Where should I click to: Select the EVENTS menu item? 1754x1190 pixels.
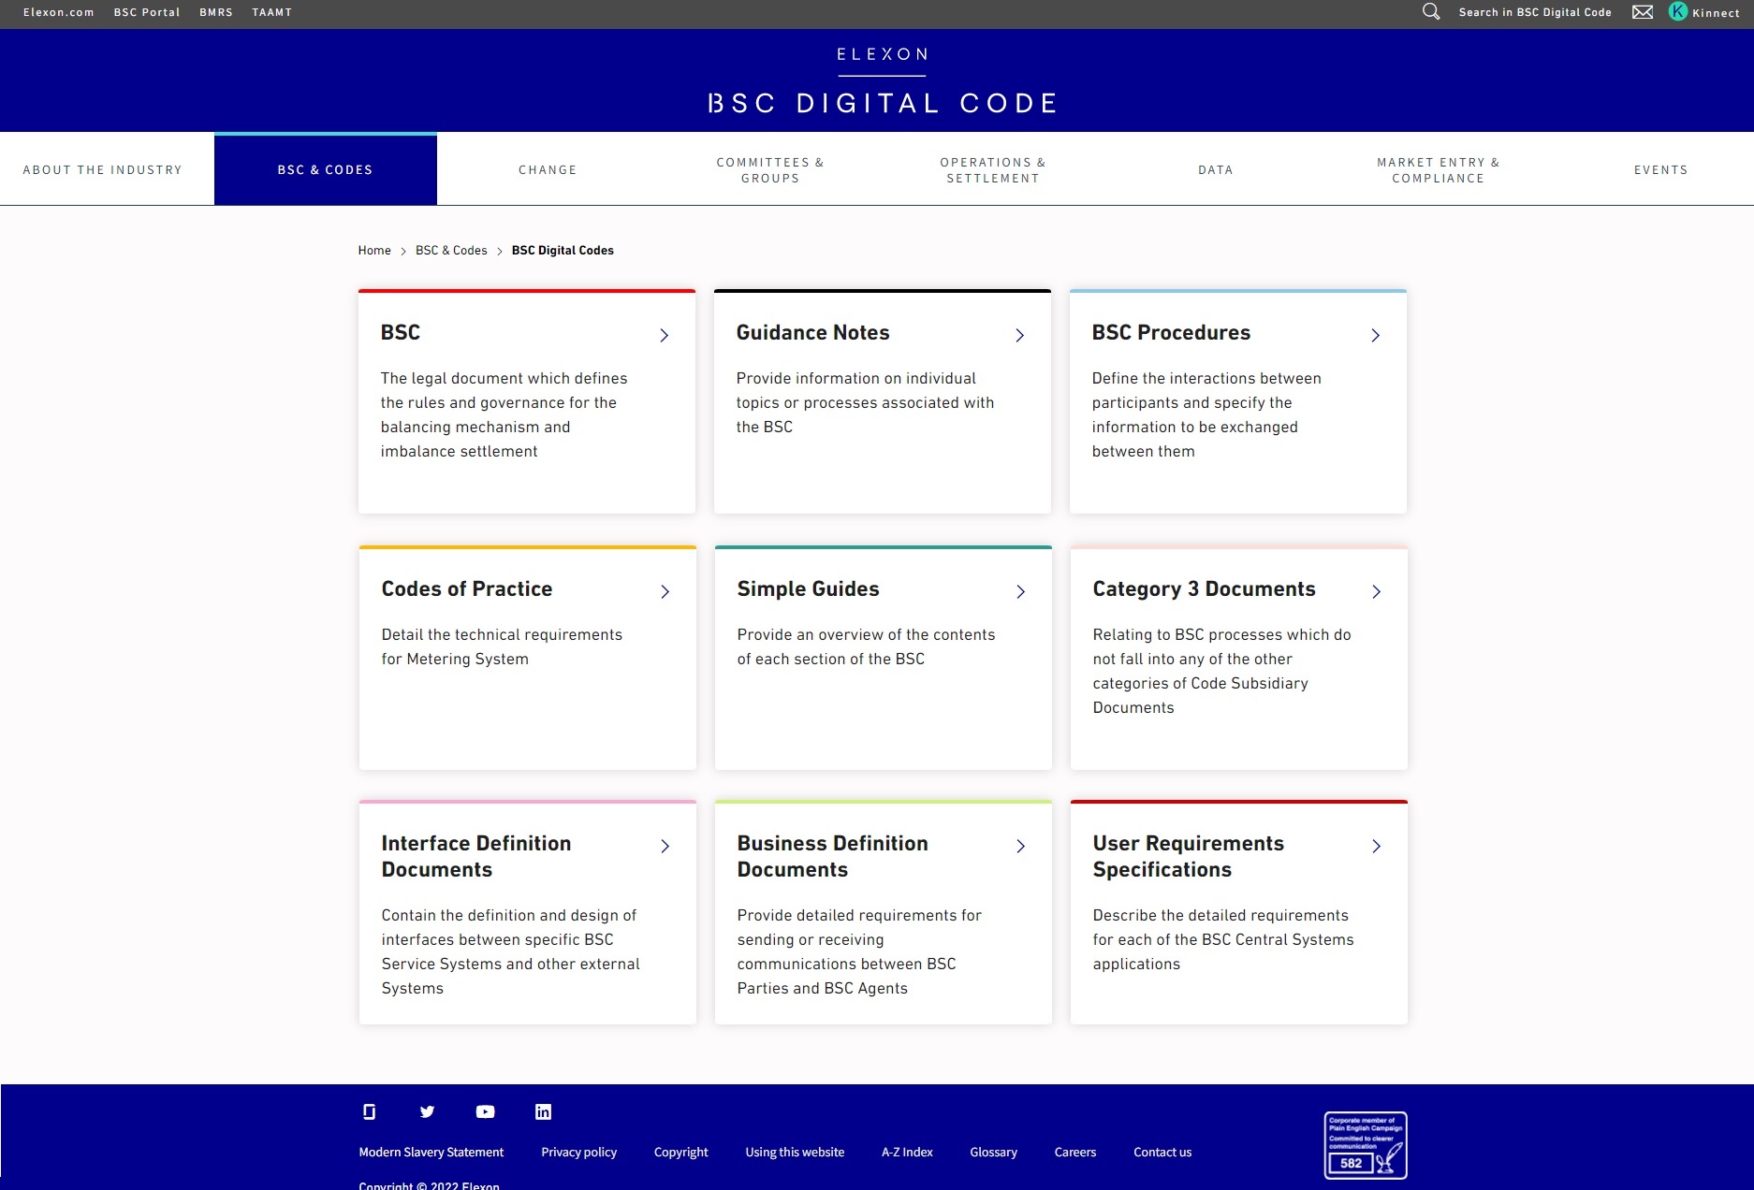tap(1661, 169)
